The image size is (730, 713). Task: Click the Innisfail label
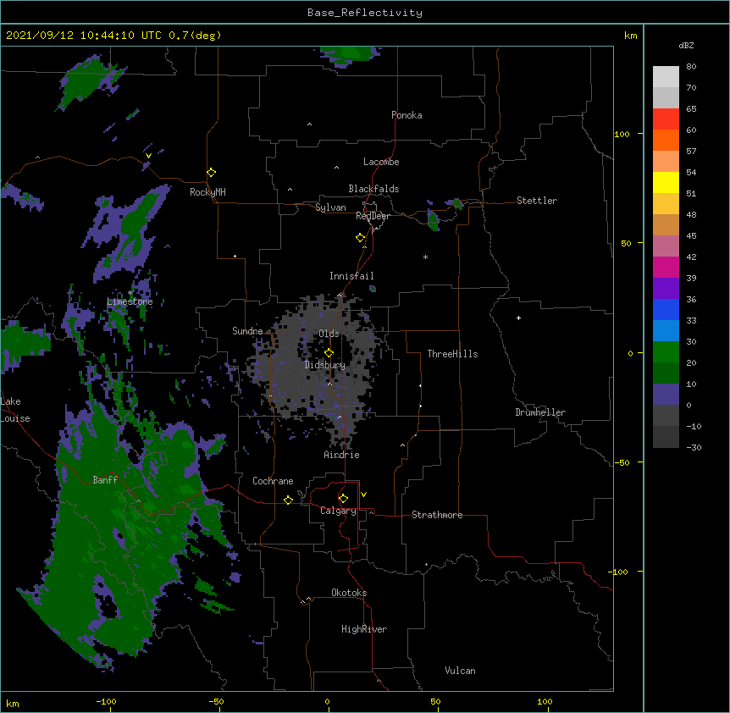[351, 276]
